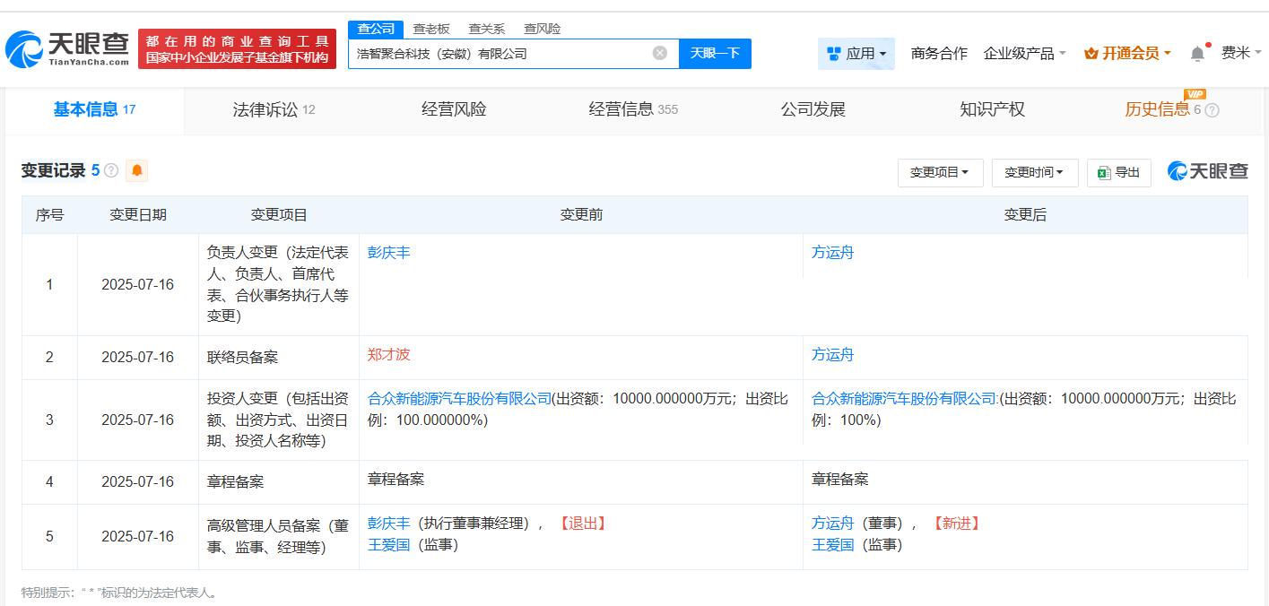Click the orange alert bell beside 变更记录
The height and width of the screenshot is (606, 1269).
[x=137, y=170]
